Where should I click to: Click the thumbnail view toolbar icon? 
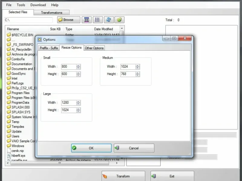87,20
